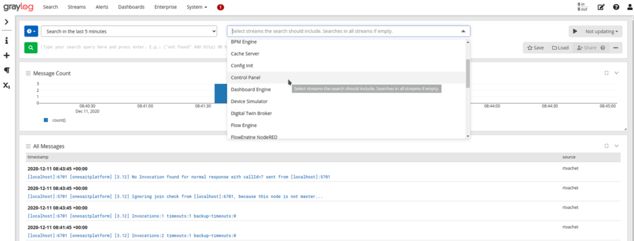Image resolution: width=634 pixels, height=241 pixels.
Task: Click the Message Count widget resize handle
Action: point(625,129)
